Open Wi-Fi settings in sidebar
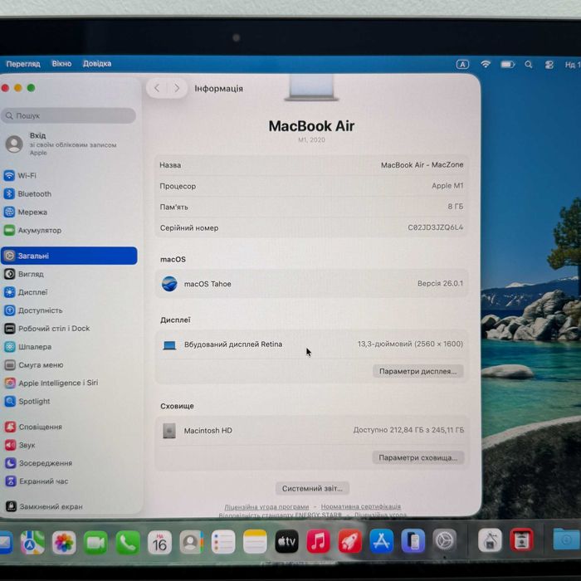The image size is (581, 581). [x=69, y=176]
